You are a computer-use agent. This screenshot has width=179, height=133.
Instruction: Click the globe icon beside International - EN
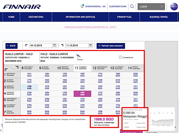pyautogui.click(x=82, y=6)
